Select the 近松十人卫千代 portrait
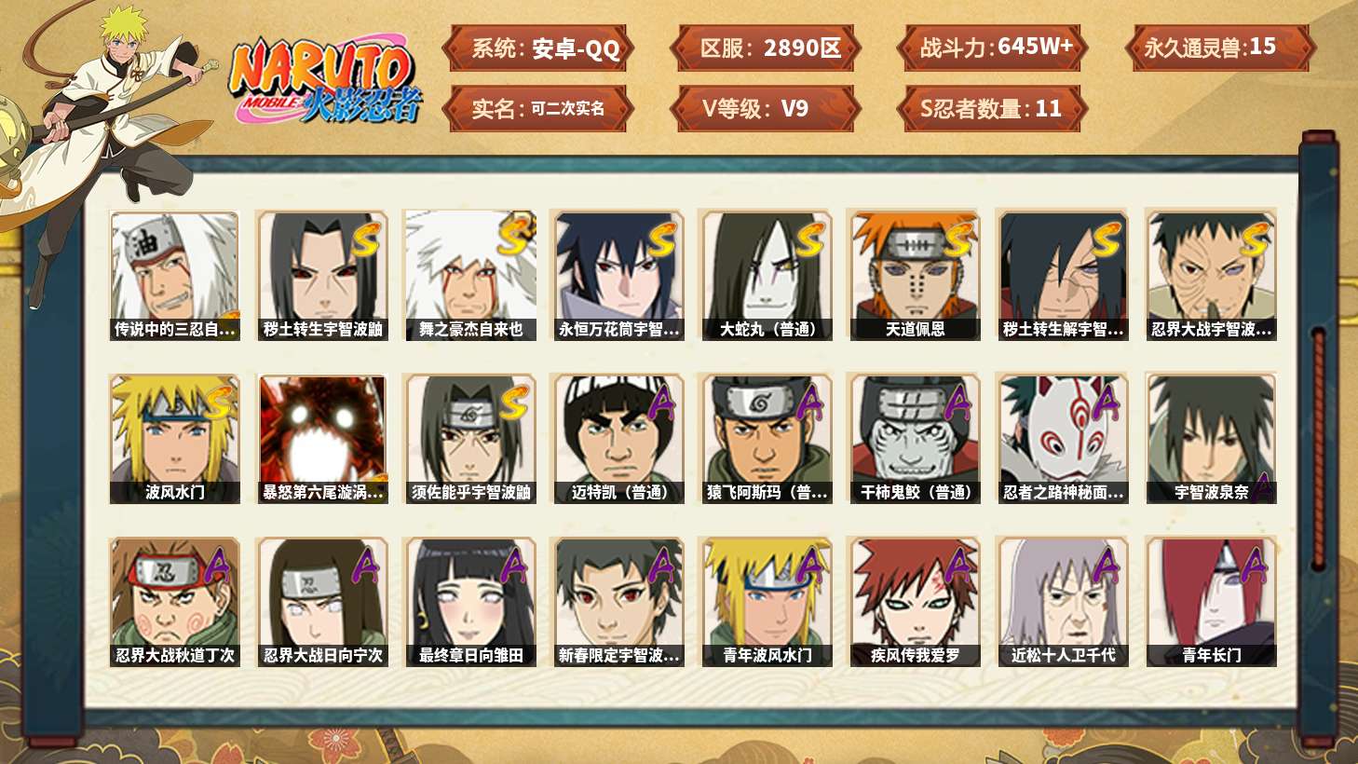This screenshot has width=1358, height=764. tap(1063, 602)
